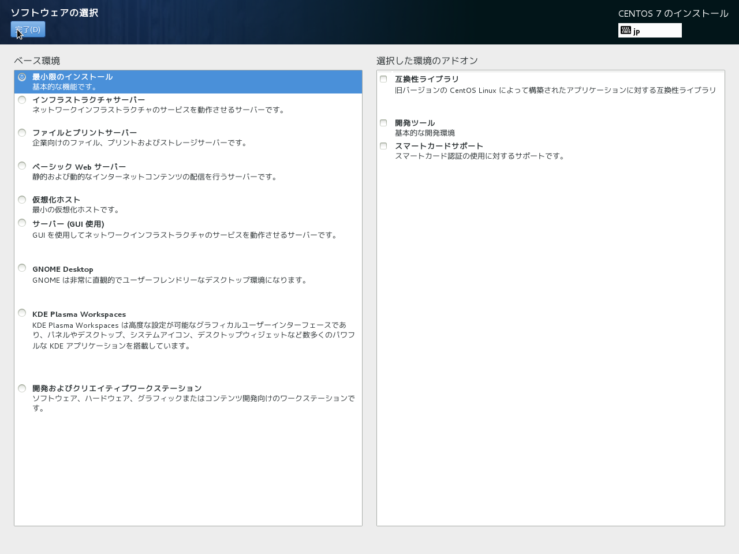This screenshot has width=739, height=554.
Task: Pick 仮想化ホスト radio option
Action: (22, 200)
